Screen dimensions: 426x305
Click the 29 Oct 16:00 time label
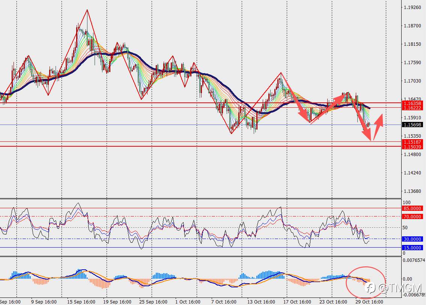click(369, 302)
